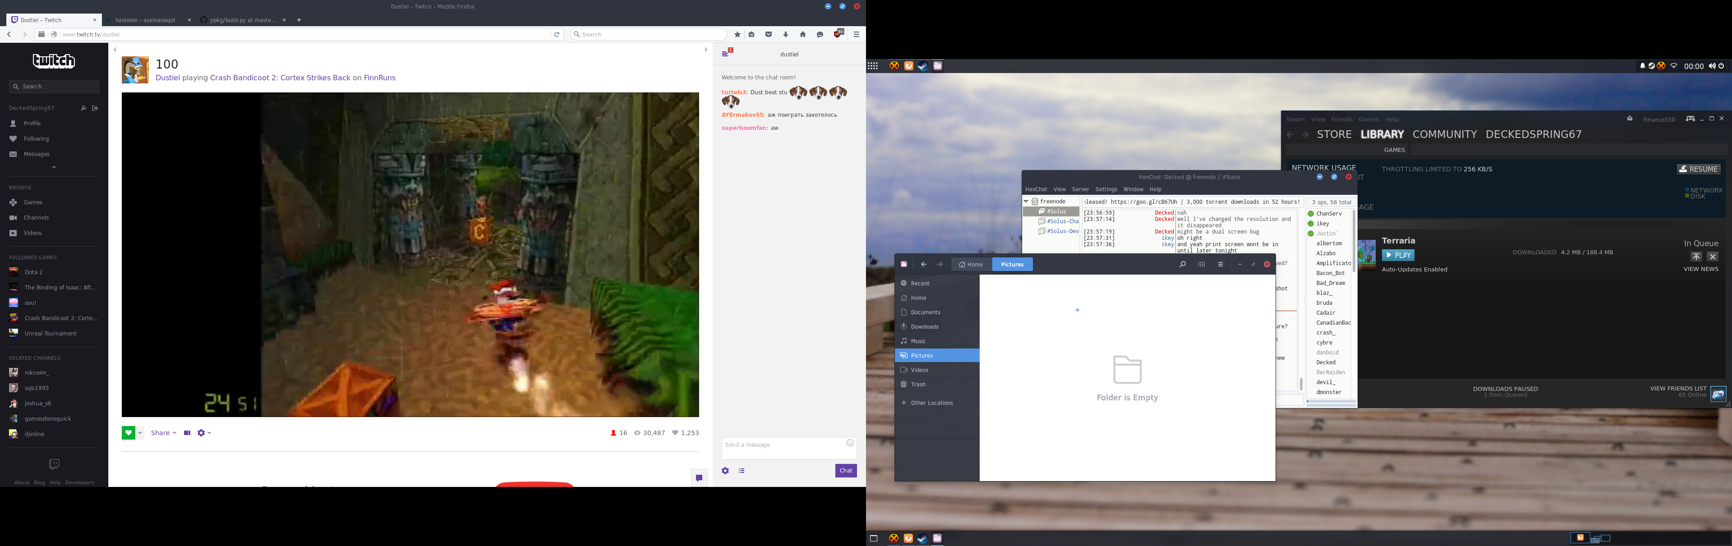Open the Server menu in HexChat

pyautogui.click(x=1081, y=190)
